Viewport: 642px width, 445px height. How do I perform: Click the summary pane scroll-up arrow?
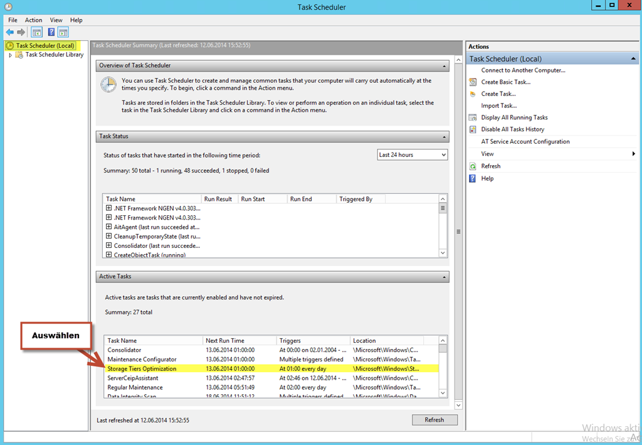tap(458, 60)
